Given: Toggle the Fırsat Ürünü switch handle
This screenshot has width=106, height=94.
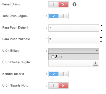Looking at the screenshot, I should pyautogui.click(x=53, y=4).
